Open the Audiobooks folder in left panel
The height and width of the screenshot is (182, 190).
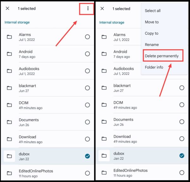[x=47, y=71]
